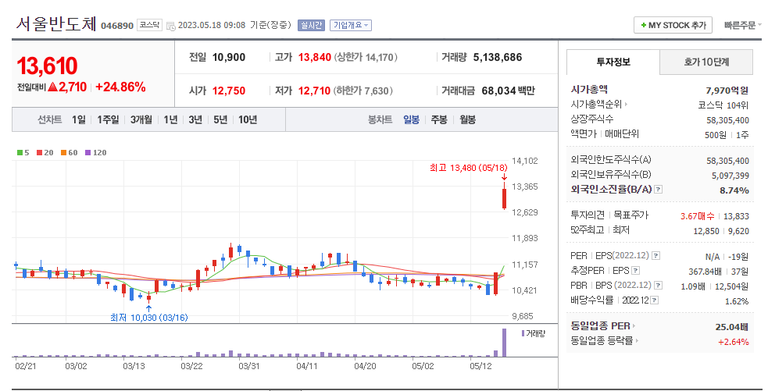Switch to the 호가10단계 tab
This screenshot has width=768, height=391.
(706, 62)
